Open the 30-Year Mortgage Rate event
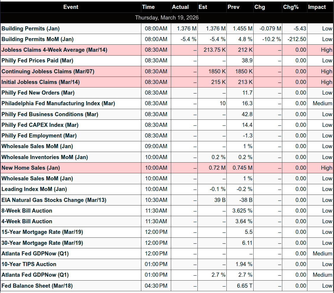Image resolution: width=334 pixels, height=293 pixels. point(42,243)
